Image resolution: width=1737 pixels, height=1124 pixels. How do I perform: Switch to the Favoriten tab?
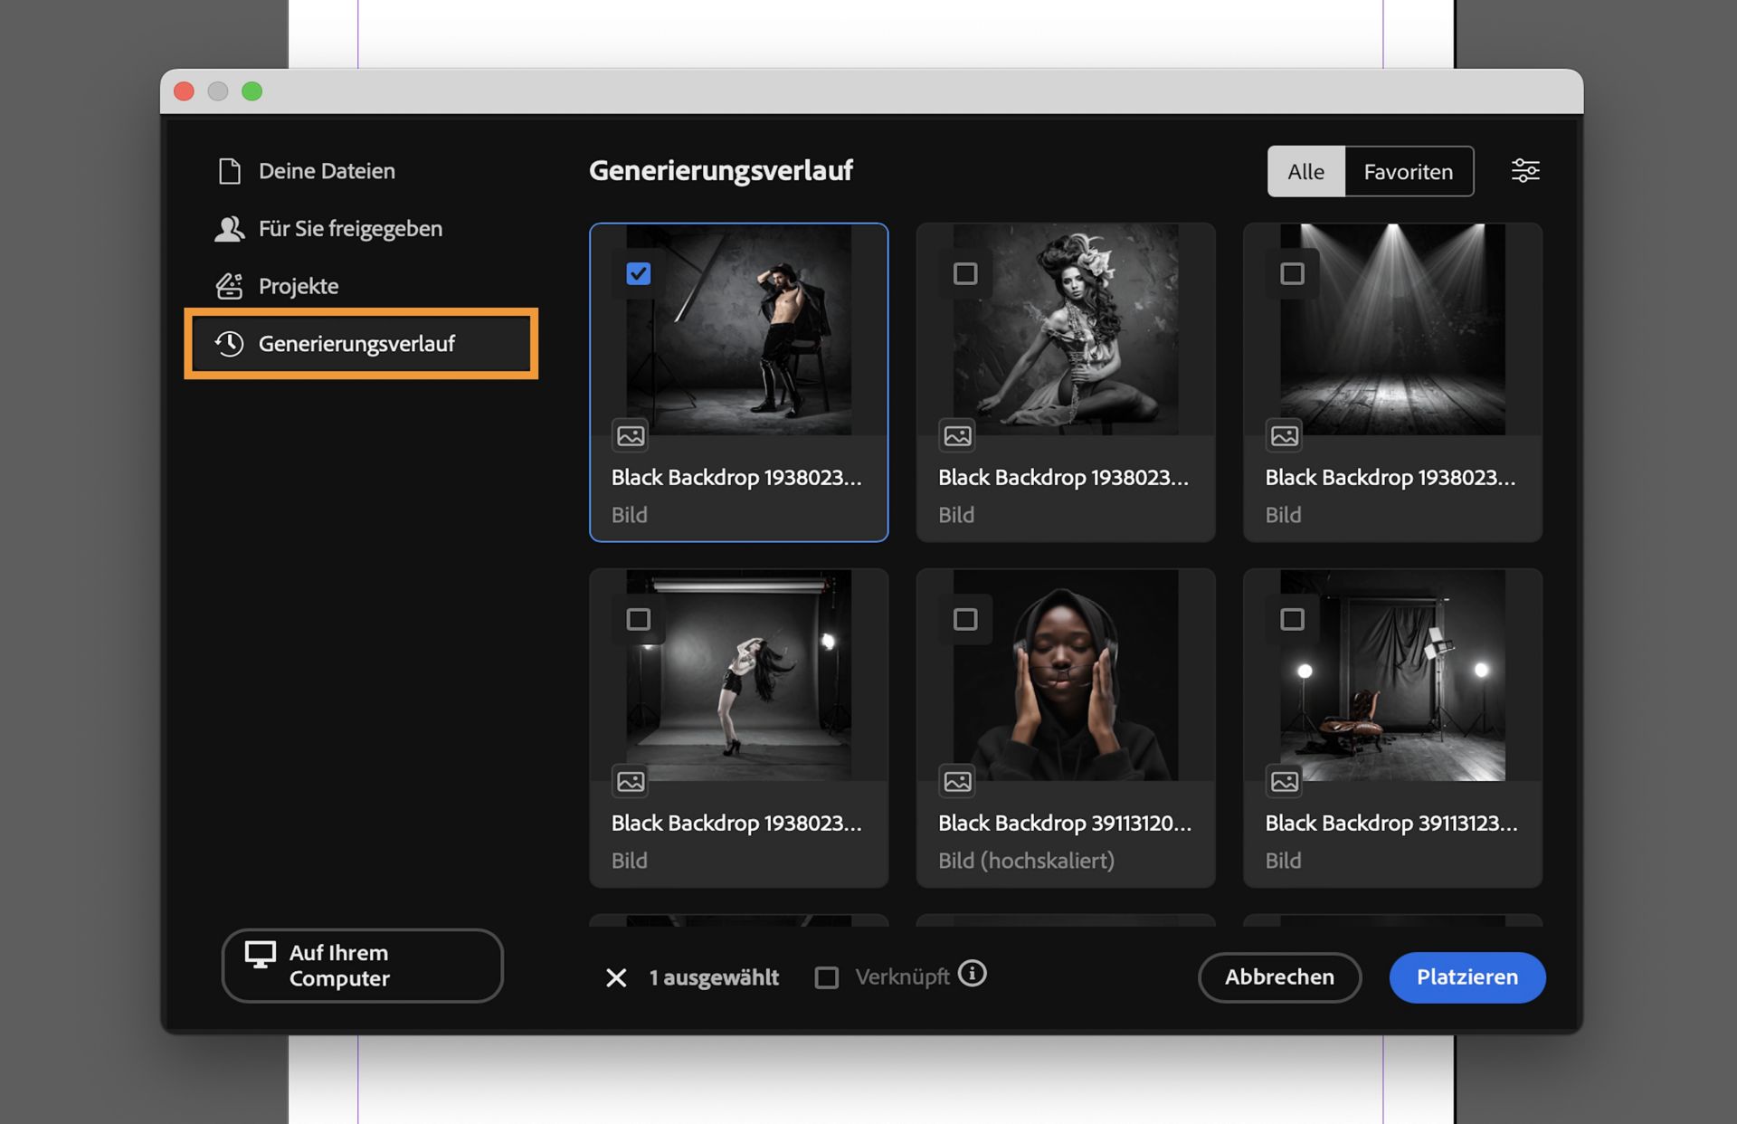point(1408,171)
